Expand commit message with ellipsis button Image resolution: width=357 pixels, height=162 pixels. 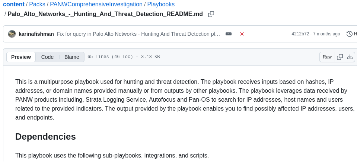coord(229,34)
